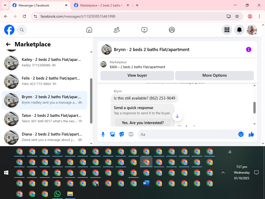
Task: Click the chat messages scrollbar thumb
Action: click(x=255, y=108)
